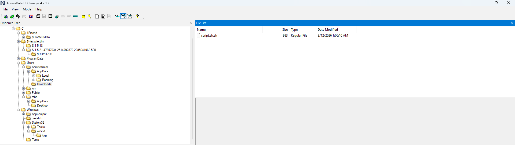Click the Add All Attached Devices icon
This screenshot has height=145, width=515.
[x=12, y=17]
